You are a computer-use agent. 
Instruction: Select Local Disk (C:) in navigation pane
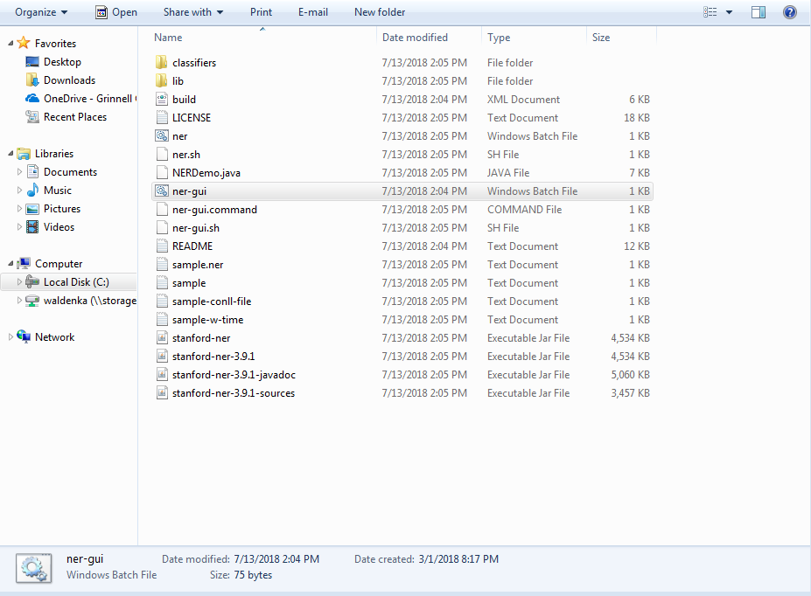(x=76, y=282)
